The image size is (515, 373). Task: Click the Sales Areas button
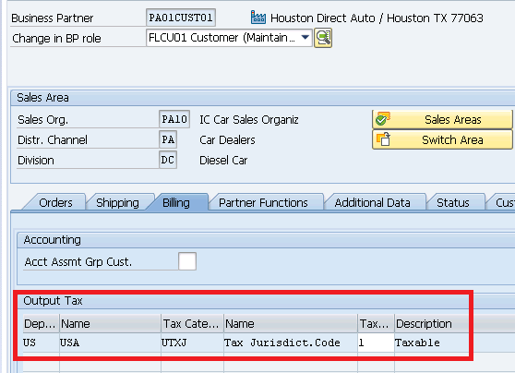tap(442, 119)
